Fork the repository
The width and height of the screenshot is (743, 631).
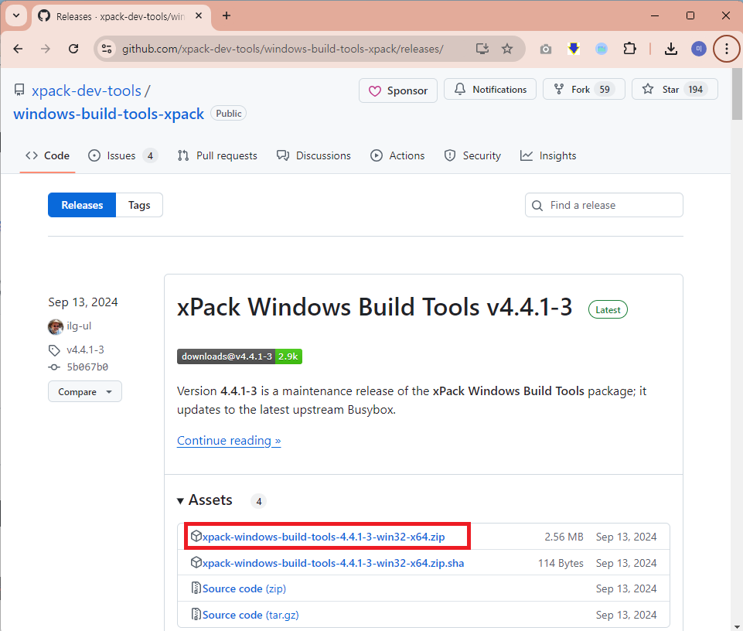click(x=584, y=89)
